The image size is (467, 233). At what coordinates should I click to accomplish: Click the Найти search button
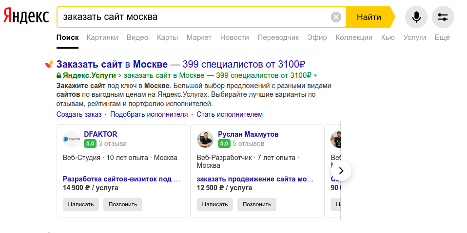tap(369, 17)
